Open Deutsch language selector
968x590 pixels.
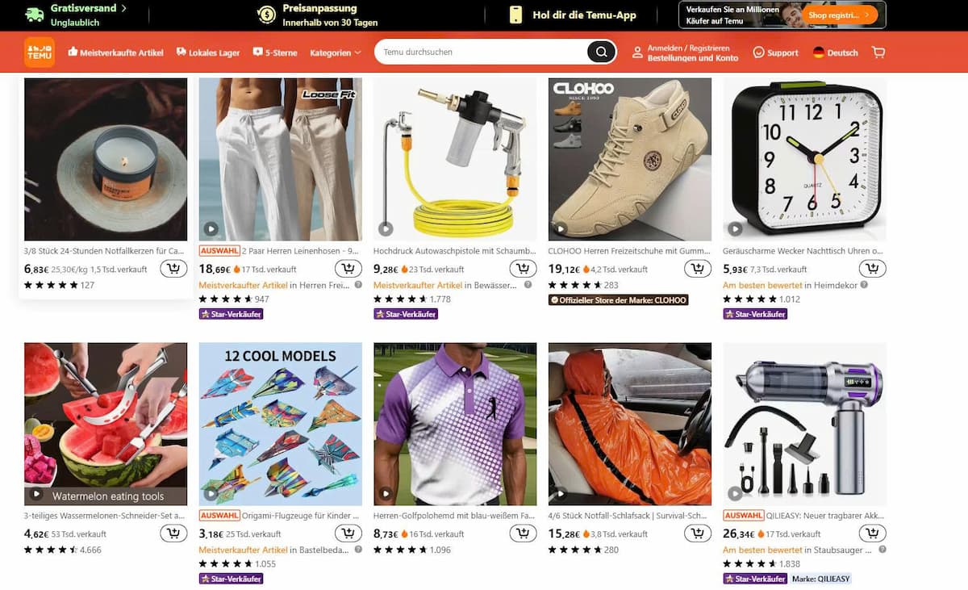(836, 52)
